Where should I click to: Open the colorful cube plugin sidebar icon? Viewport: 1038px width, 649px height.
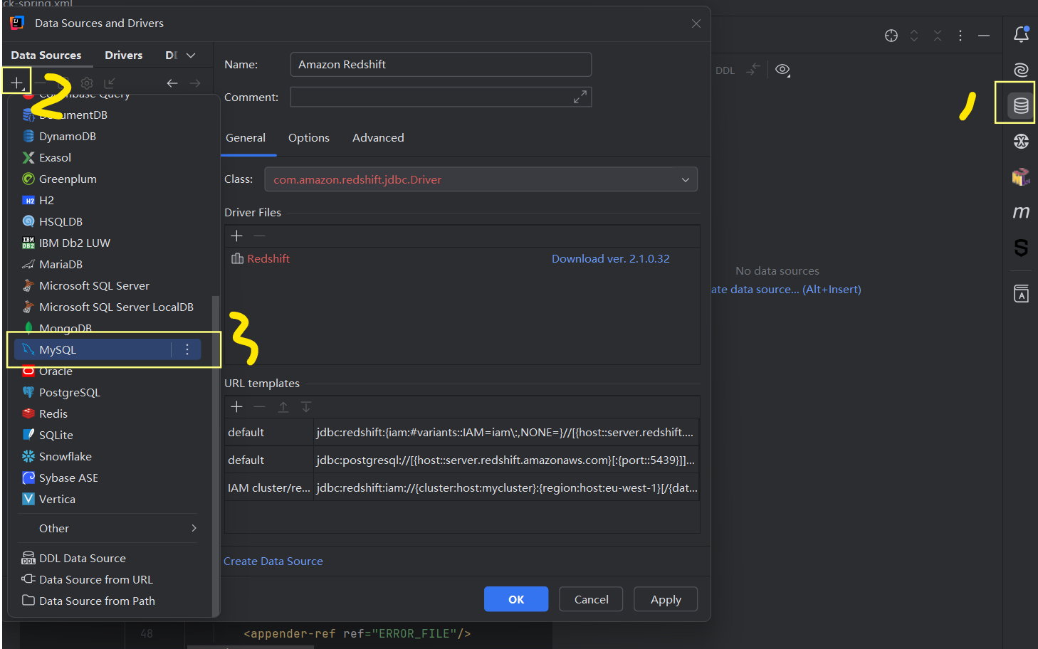click(x=1021, y=176)
